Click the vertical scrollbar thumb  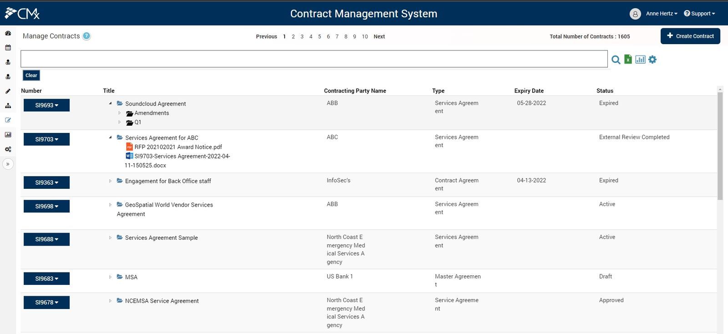tap(720, 146)
